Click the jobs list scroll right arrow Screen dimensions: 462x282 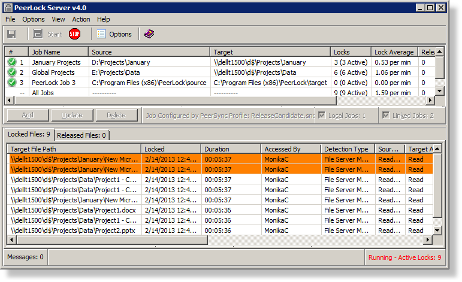(x=430, y=101)
